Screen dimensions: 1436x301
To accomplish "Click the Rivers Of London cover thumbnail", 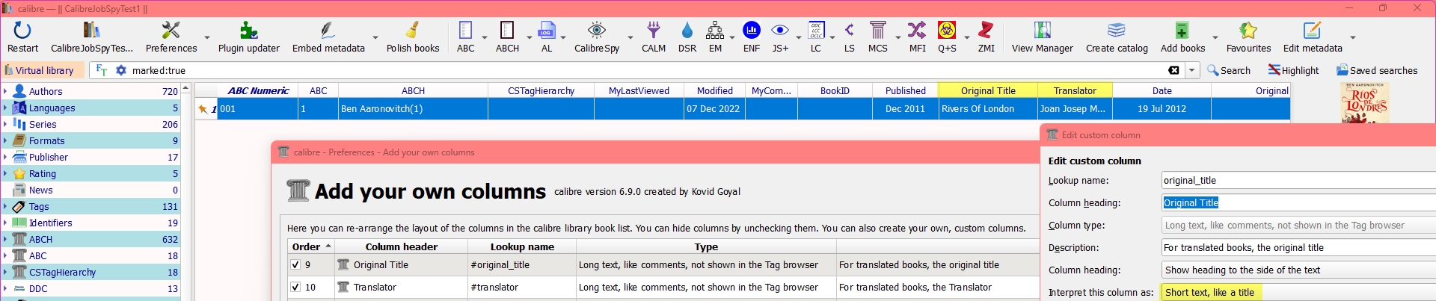I will 1364,103.
